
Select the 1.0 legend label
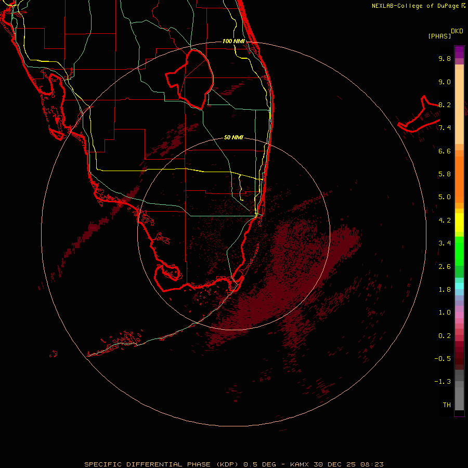pos(445,313)
